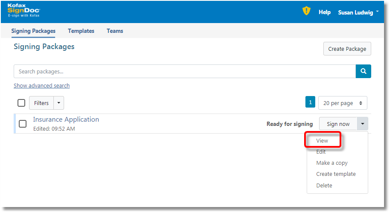Open the Susan Ludwig user menu
Viewport: 390px width, 213px height.
pos(358,12)
